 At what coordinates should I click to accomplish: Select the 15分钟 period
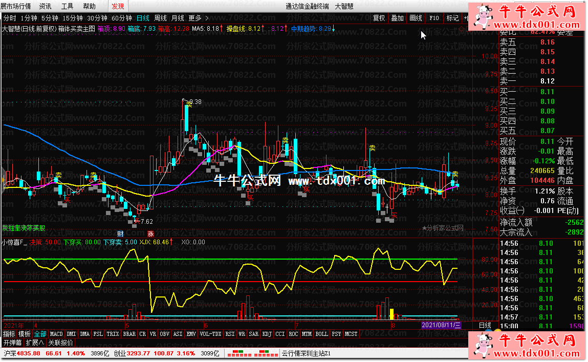click(72, 18)
